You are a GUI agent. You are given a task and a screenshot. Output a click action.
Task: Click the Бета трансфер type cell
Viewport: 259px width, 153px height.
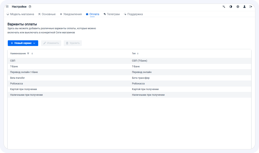141,78
